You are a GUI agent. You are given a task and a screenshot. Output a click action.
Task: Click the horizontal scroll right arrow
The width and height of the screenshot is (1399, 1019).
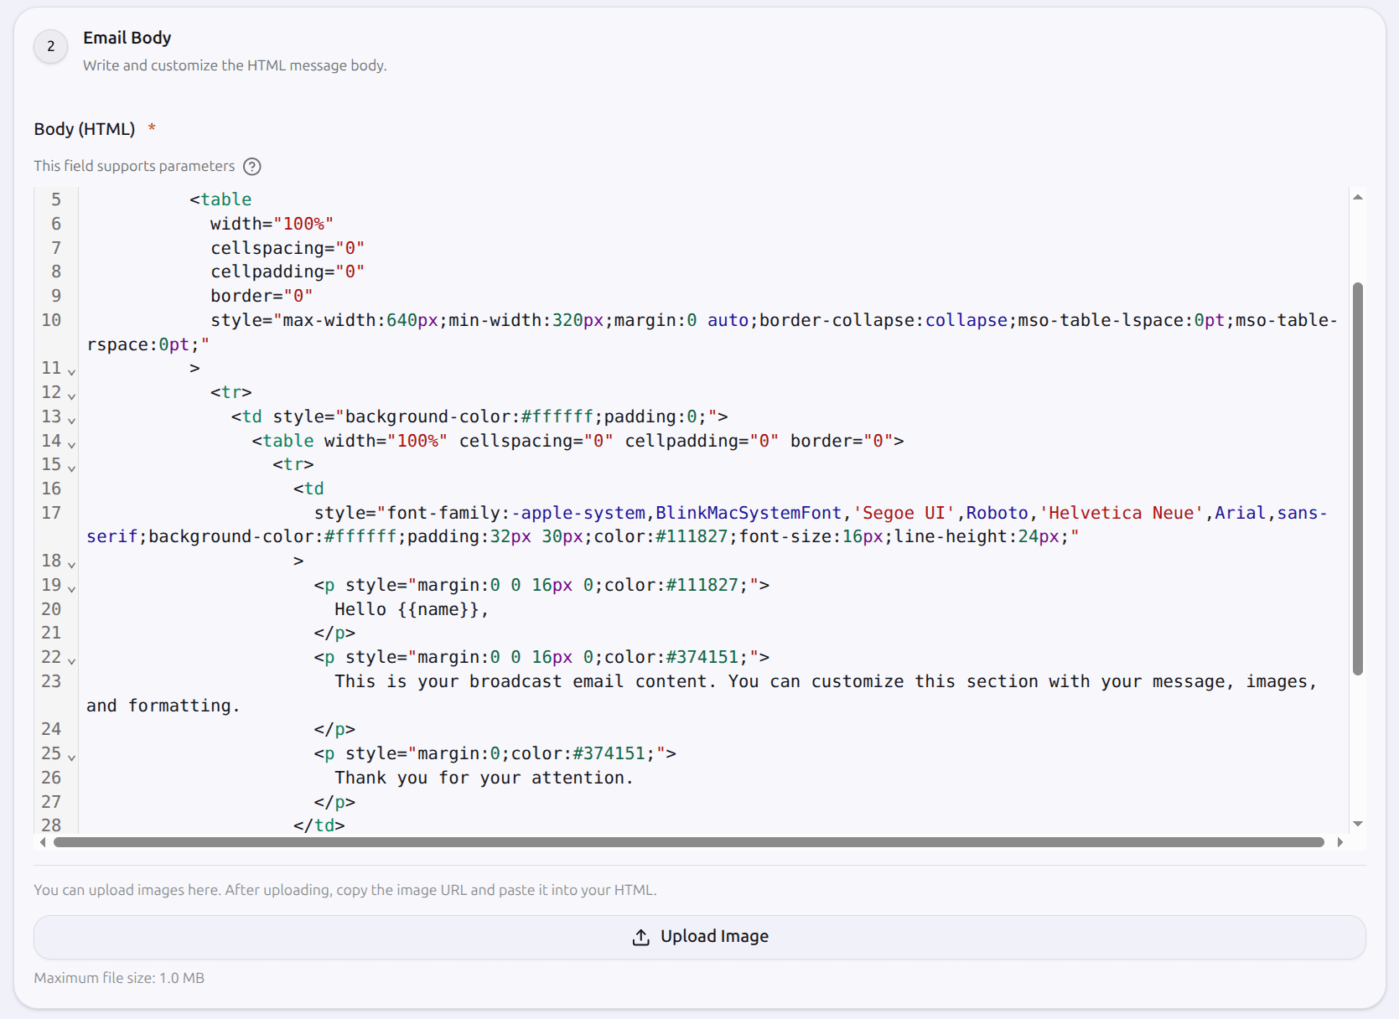click(1340, 842)
